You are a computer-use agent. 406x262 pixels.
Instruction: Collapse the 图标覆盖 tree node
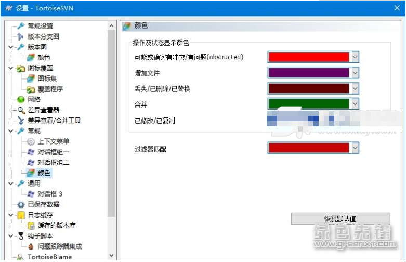10,68
